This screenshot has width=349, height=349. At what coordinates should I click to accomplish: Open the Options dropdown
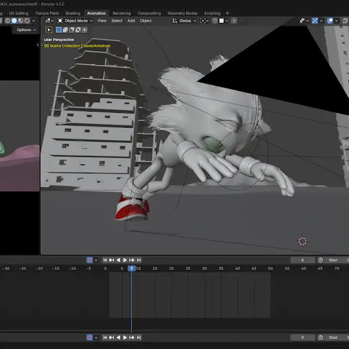[26, 30]
